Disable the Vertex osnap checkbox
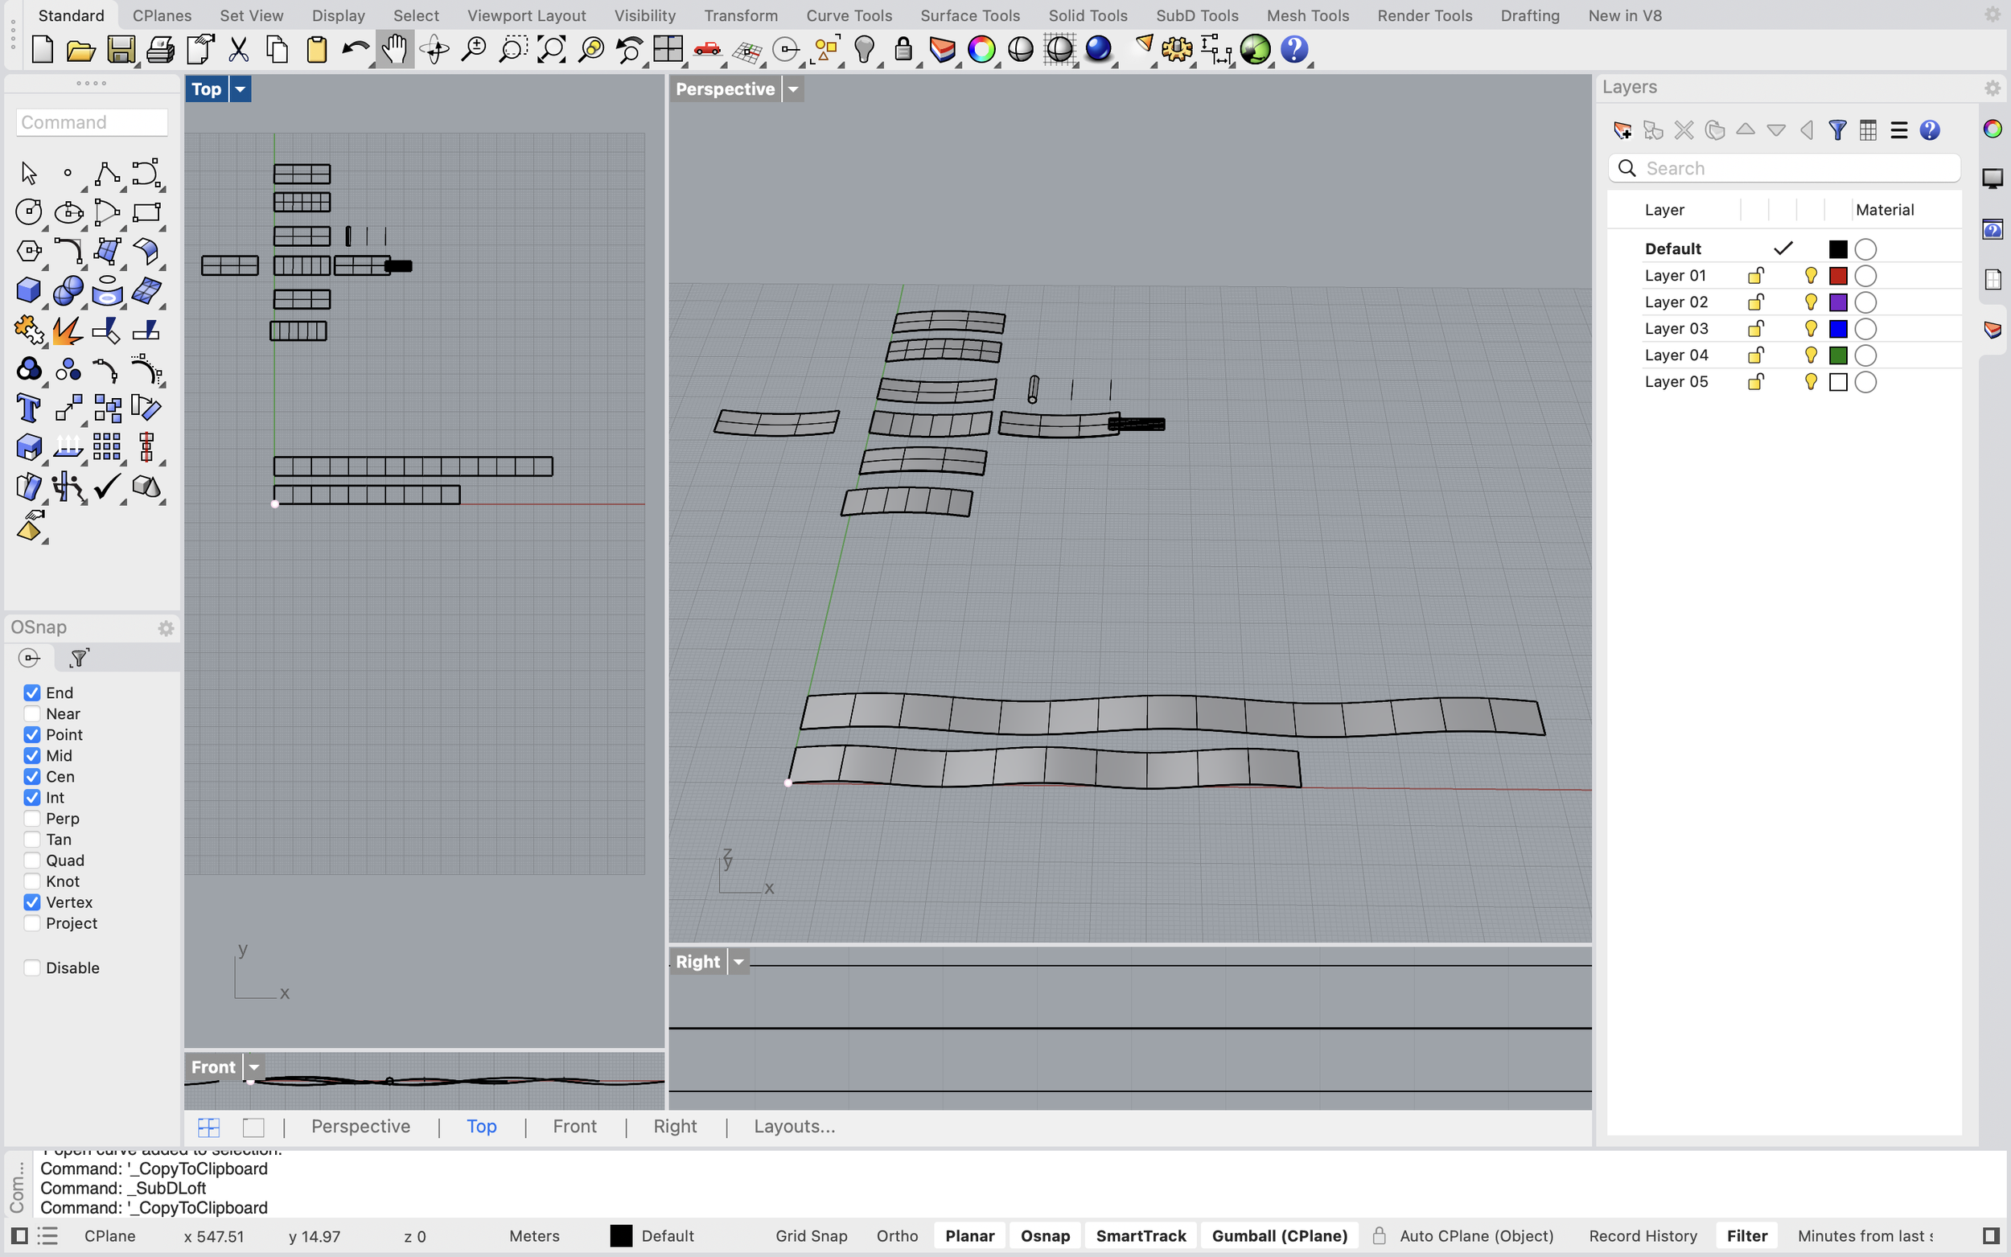This screenshot has height=1257, width=2011. [31, 902]
